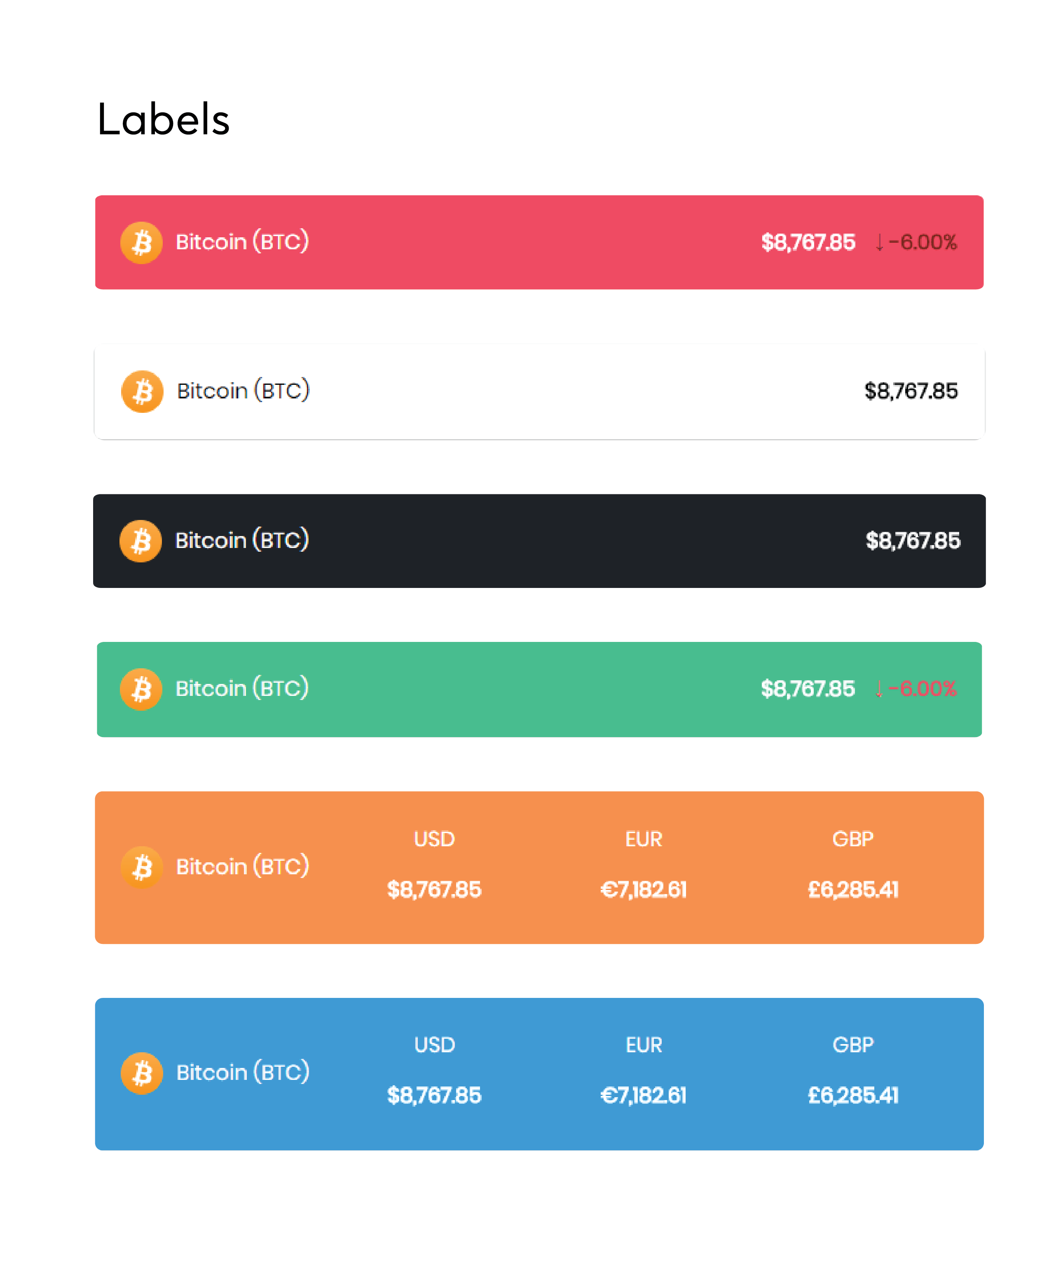1056x1262 pixels.
Task: Click the GBP heading in the orange label
Action: 853,839
